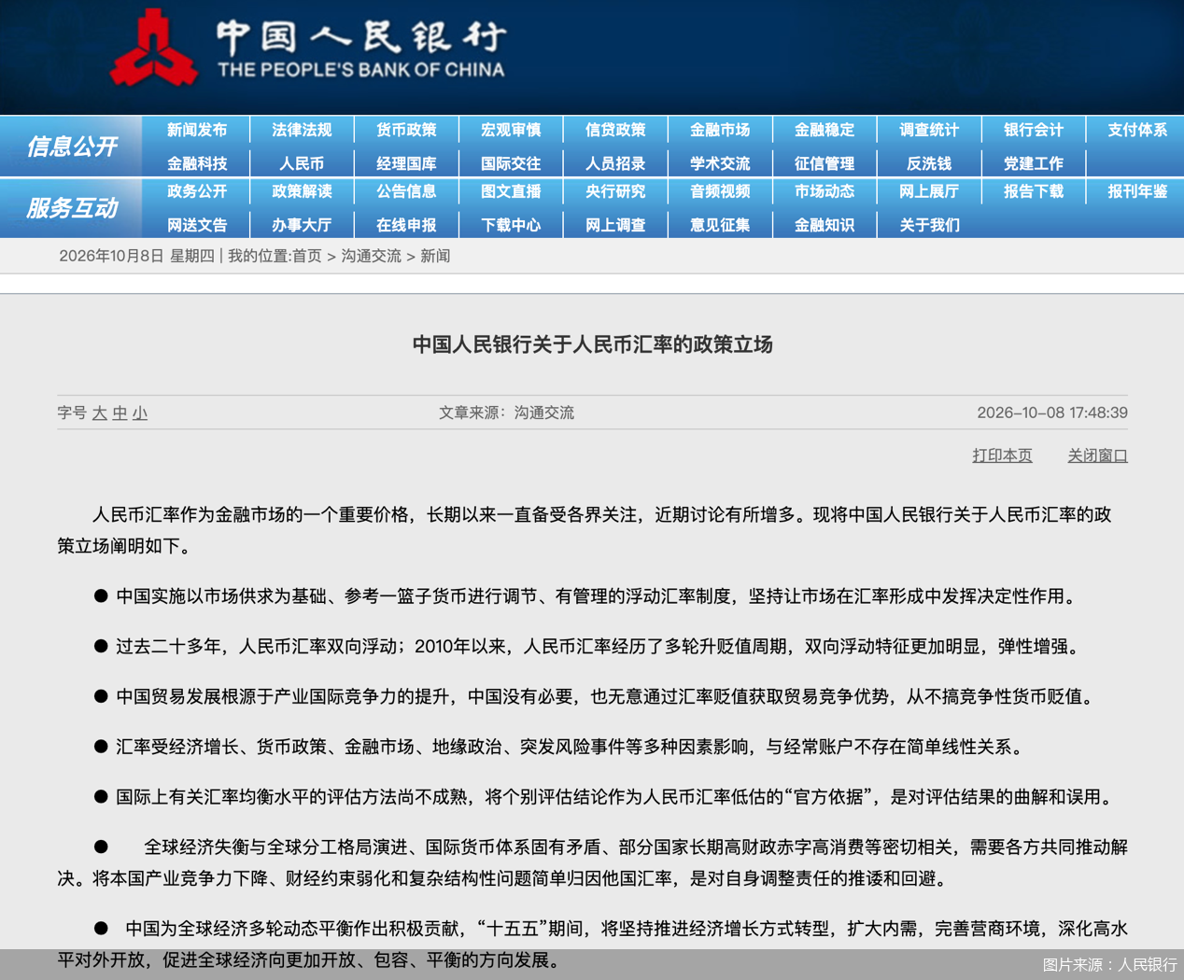Select 网上展厅 link
The height and width of the screenshot is (980, 1184).
coord(929,191)
